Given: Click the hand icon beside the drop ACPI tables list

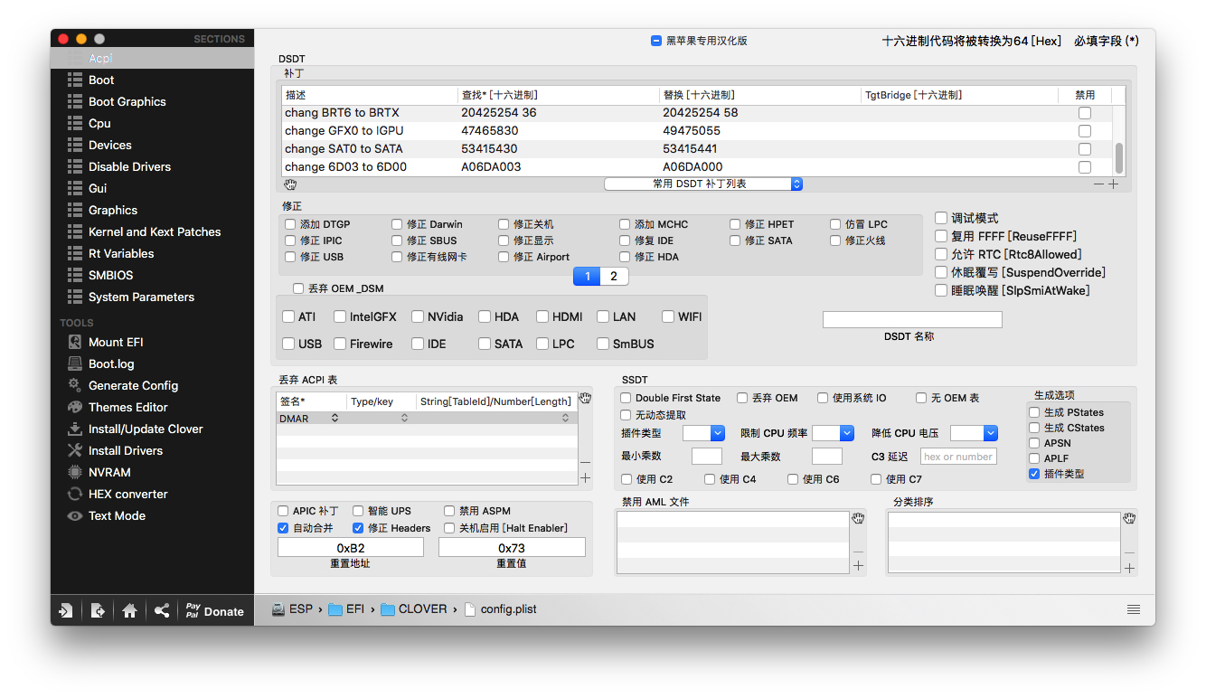Looking at the screenshot, I should click(585, 398).
